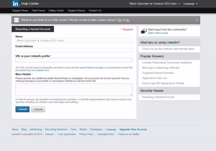Click Upgrade Your Account footer link
This screenshot has width=216, height=151.
[x=133, y=129]
